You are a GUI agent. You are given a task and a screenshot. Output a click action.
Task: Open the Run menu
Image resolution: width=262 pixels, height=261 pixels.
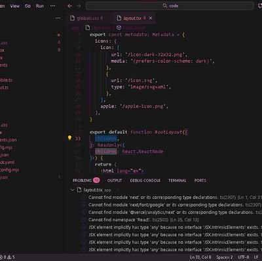40,6
